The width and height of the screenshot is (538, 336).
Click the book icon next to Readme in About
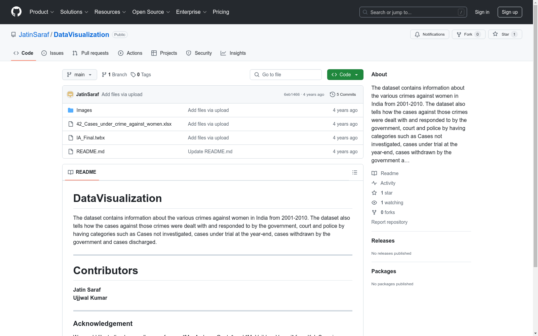(x=374, y=173)
